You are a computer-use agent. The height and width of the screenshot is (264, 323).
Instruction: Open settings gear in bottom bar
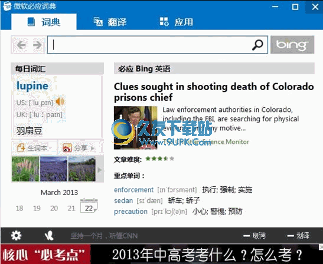coord(16,236)
